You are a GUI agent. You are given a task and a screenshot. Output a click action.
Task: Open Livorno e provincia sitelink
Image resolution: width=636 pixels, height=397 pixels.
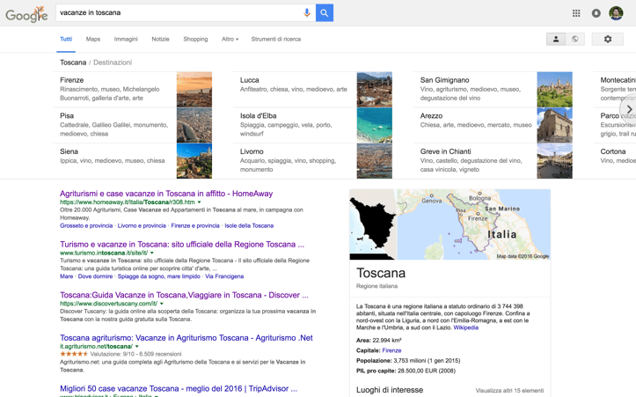pos(142,225)
